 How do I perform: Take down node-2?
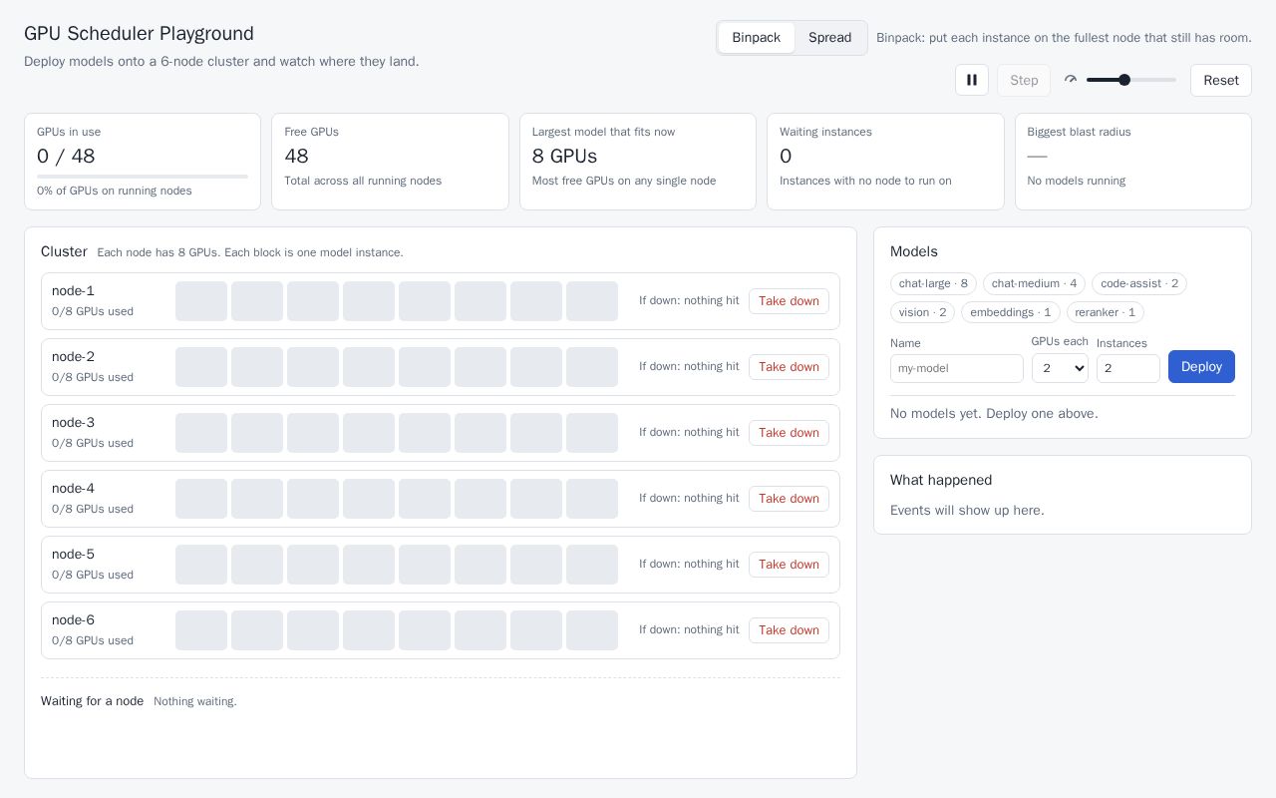[x=789, y=367]
